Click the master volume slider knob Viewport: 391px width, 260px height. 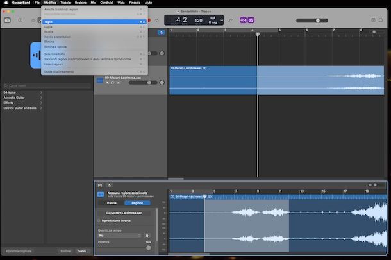(318, 21)
